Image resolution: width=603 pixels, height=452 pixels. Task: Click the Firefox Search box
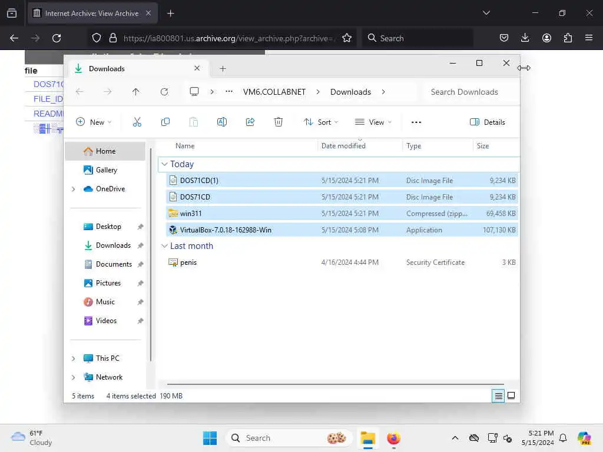[418, 38]
